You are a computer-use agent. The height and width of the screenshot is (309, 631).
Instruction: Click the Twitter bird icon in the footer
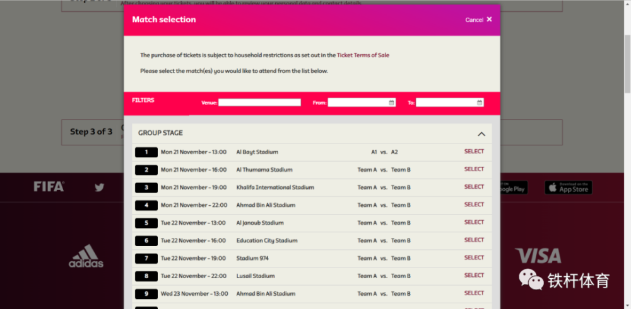(100, 188)
